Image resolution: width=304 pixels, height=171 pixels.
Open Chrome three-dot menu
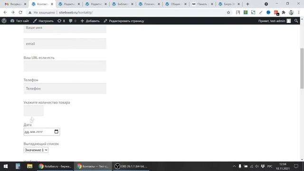pyautogui.click(x=299, y=12)
